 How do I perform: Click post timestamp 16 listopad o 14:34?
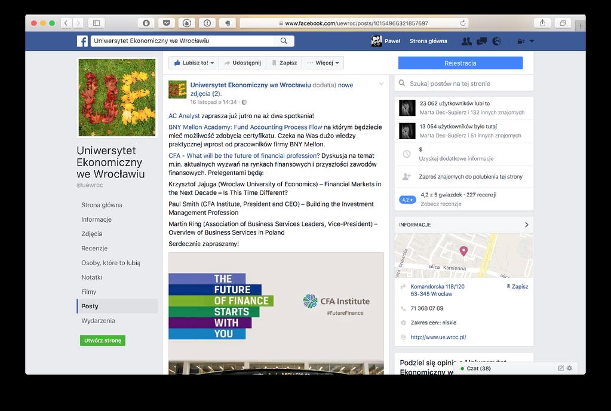coord(214,102)
